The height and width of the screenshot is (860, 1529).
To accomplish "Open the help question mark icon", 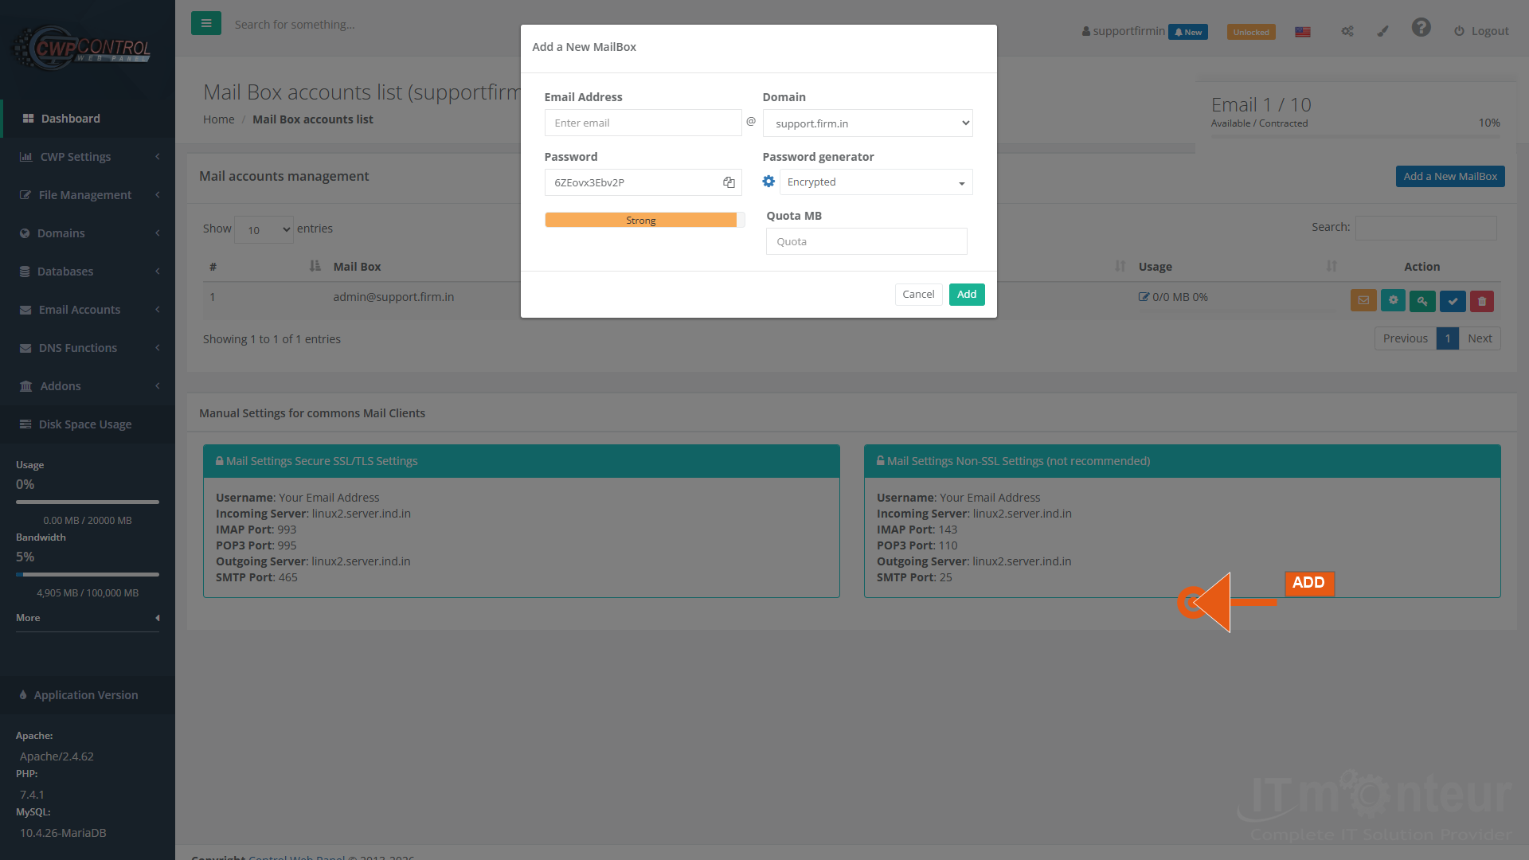I will click(1421, 28).
